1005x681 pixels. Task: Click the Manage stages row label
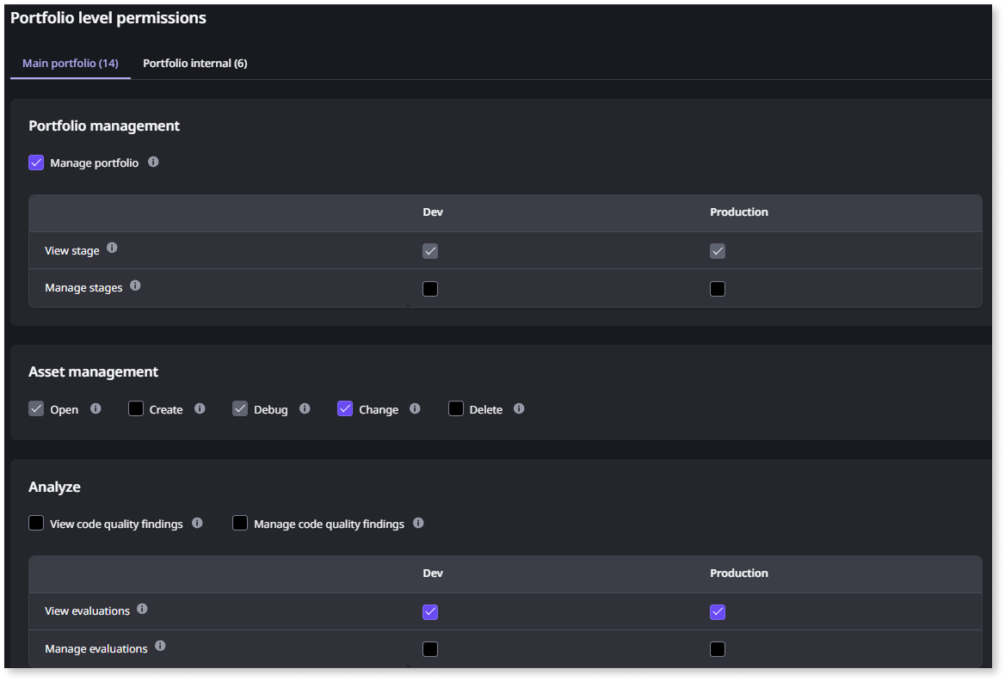tap(83, 288)
